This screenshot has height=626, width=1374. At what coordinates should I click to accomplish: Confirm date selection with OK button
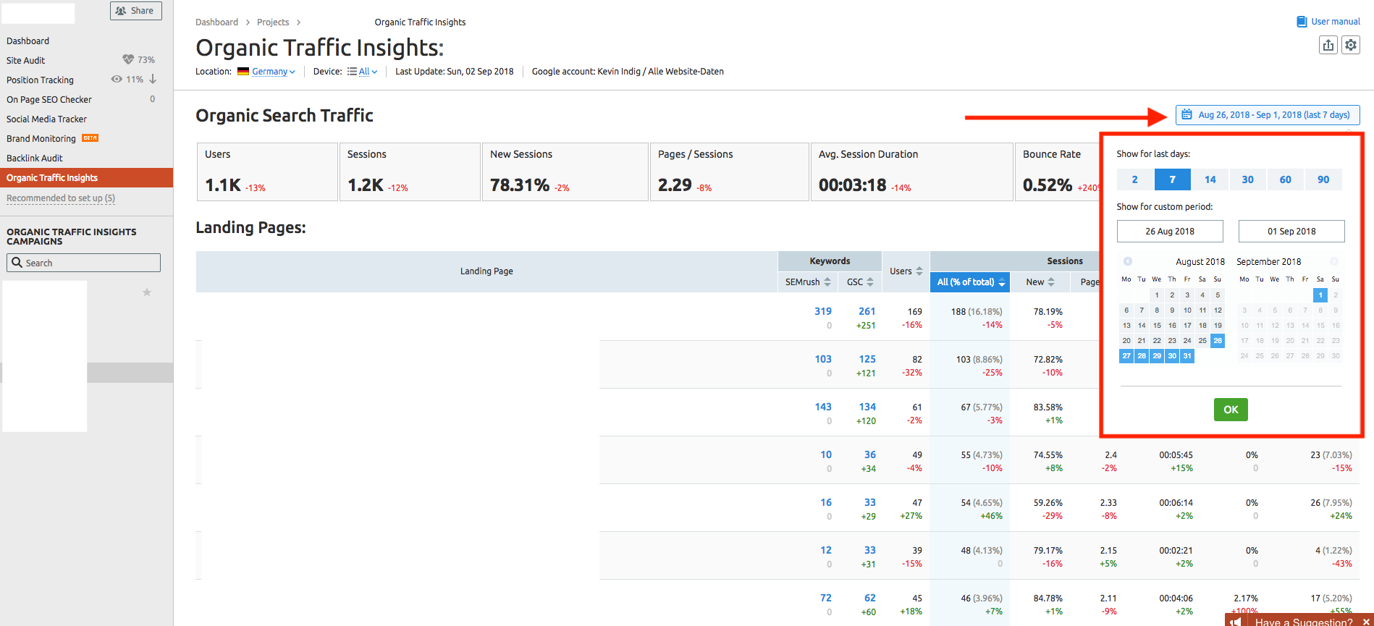(x=1231, y=410)
